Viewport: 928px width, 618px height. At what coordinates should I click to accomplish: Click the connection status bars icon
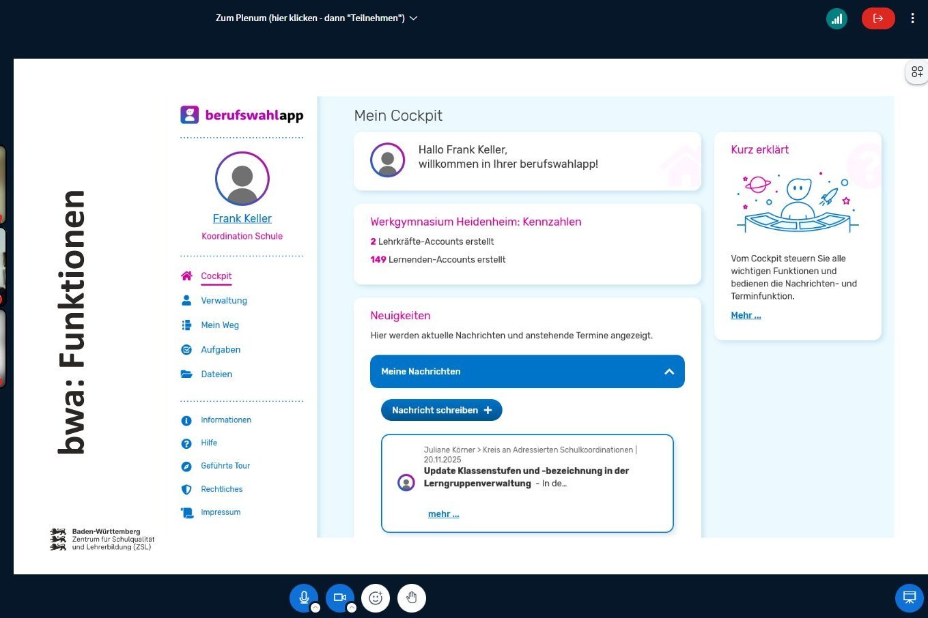(836, 18)
